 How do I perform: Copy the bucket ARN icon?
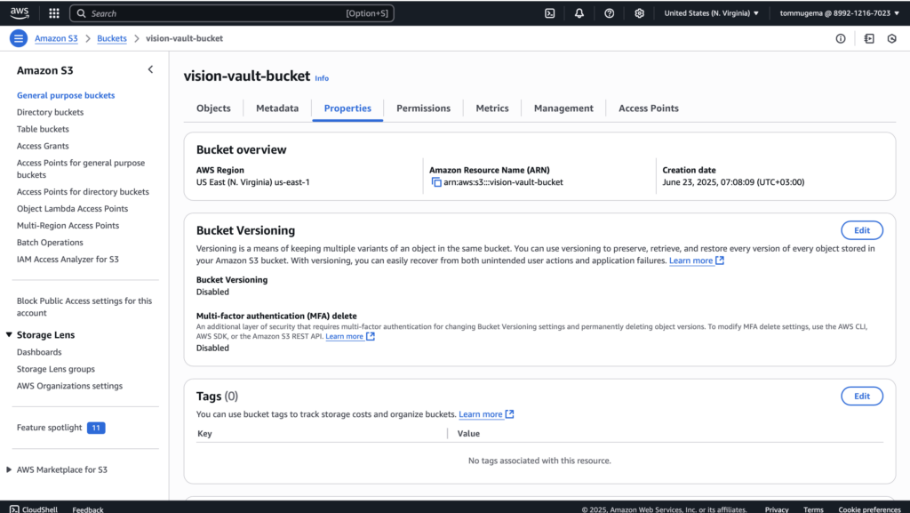click(x=436, y=182)
